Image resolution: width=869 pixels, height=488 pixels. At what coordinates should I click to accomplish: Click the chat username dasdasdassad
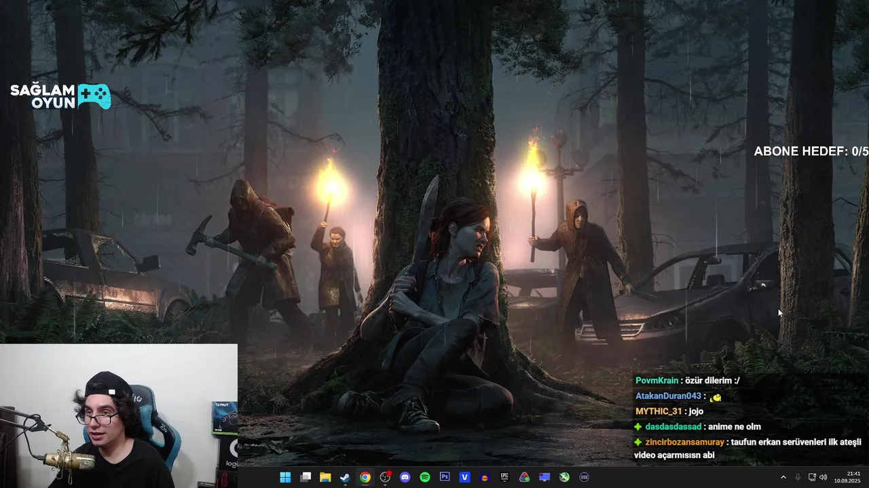point(673,427)
